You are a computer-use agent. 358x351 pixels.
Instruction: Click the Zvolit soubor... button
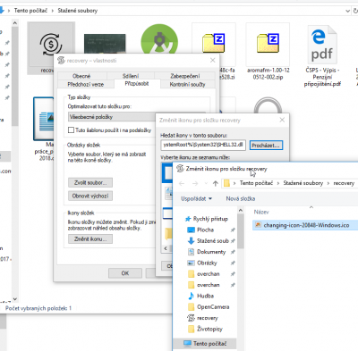click(90, 182)
